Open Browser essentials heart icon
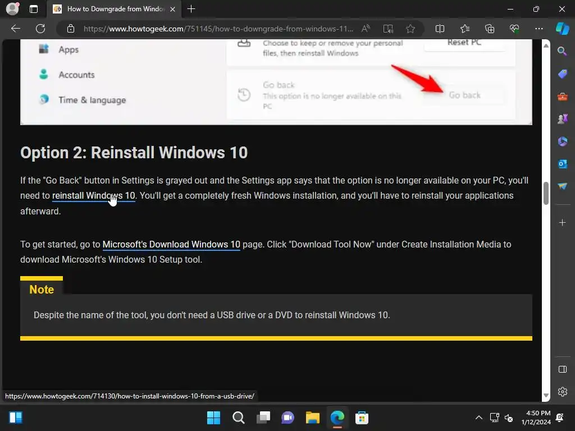575x431 pixels. click(514, 29)
